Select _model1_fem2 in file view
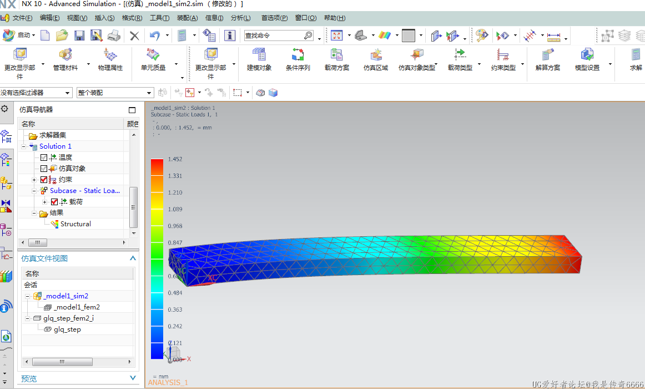This screenshot has width=645, height=391. (x=77, y=307)
